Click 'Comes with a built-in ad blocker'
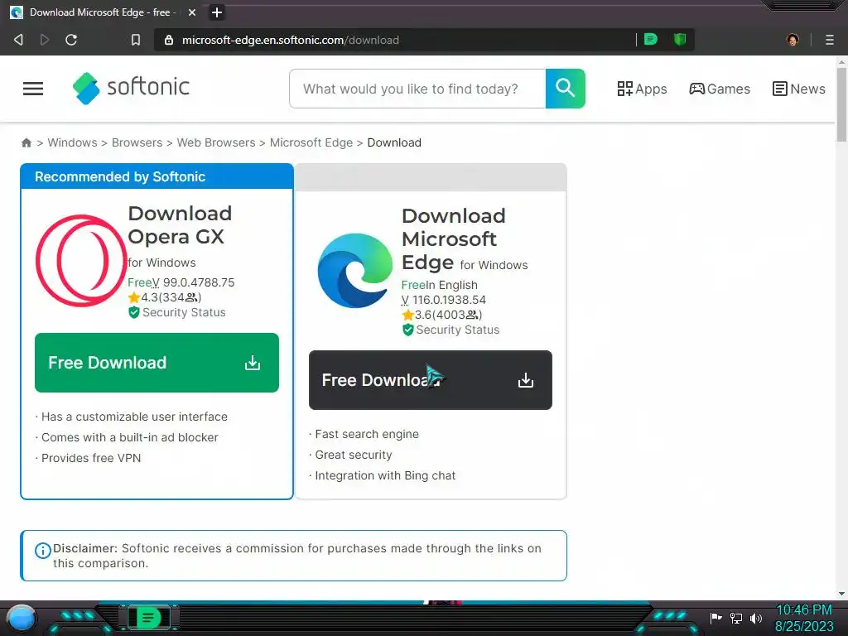This screenshot has width=848, height=636. click(130, 437)
